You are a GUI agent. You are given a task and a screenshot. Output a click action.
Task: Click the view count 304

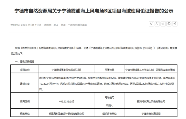[56, 25]
